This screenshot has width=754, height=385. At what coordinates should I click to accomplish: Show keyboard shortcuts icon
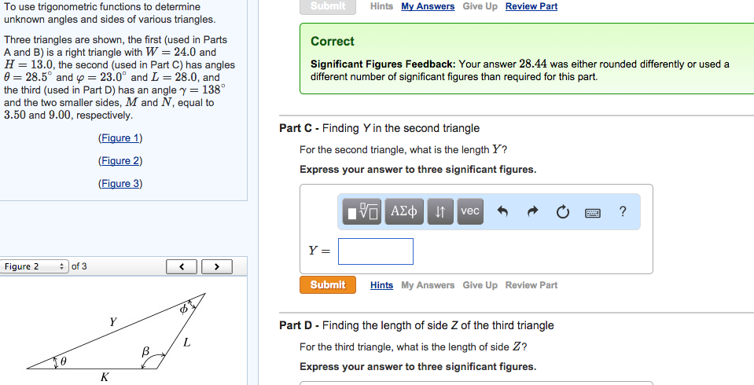coord(593,212)
